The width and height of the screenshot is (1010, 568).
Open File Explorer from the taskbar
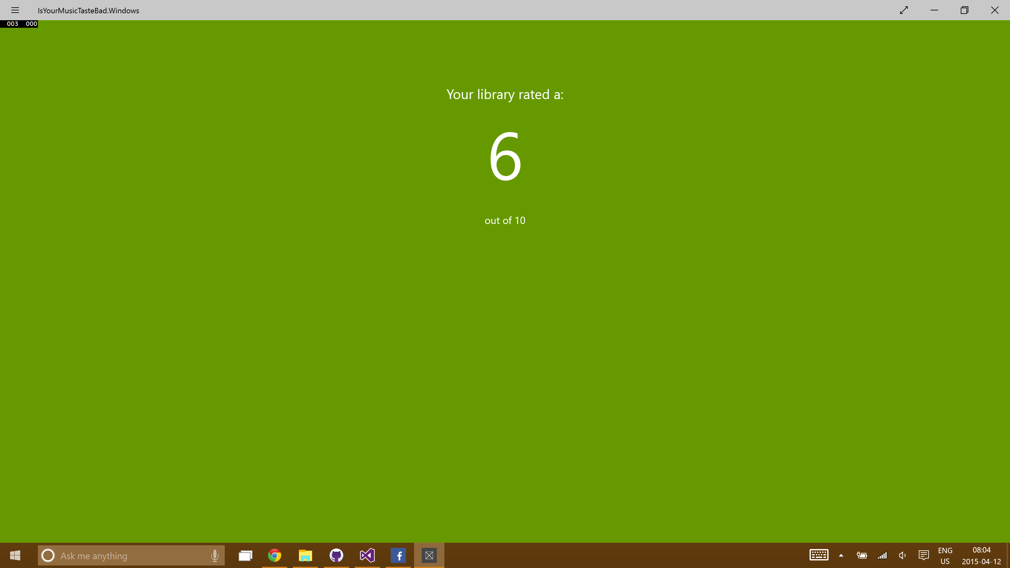pos(305,555)
